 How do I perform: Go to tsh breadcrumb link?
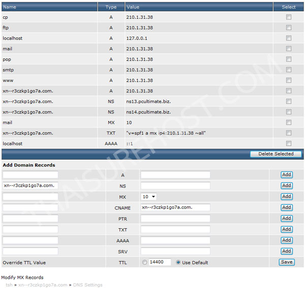9,285
